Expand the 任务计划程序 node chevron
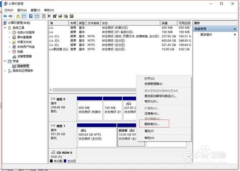 (10, 32)
